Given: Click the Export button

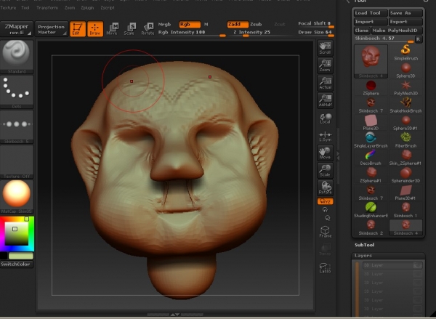Looking at the screenshot, I should (x=405, y=22).
